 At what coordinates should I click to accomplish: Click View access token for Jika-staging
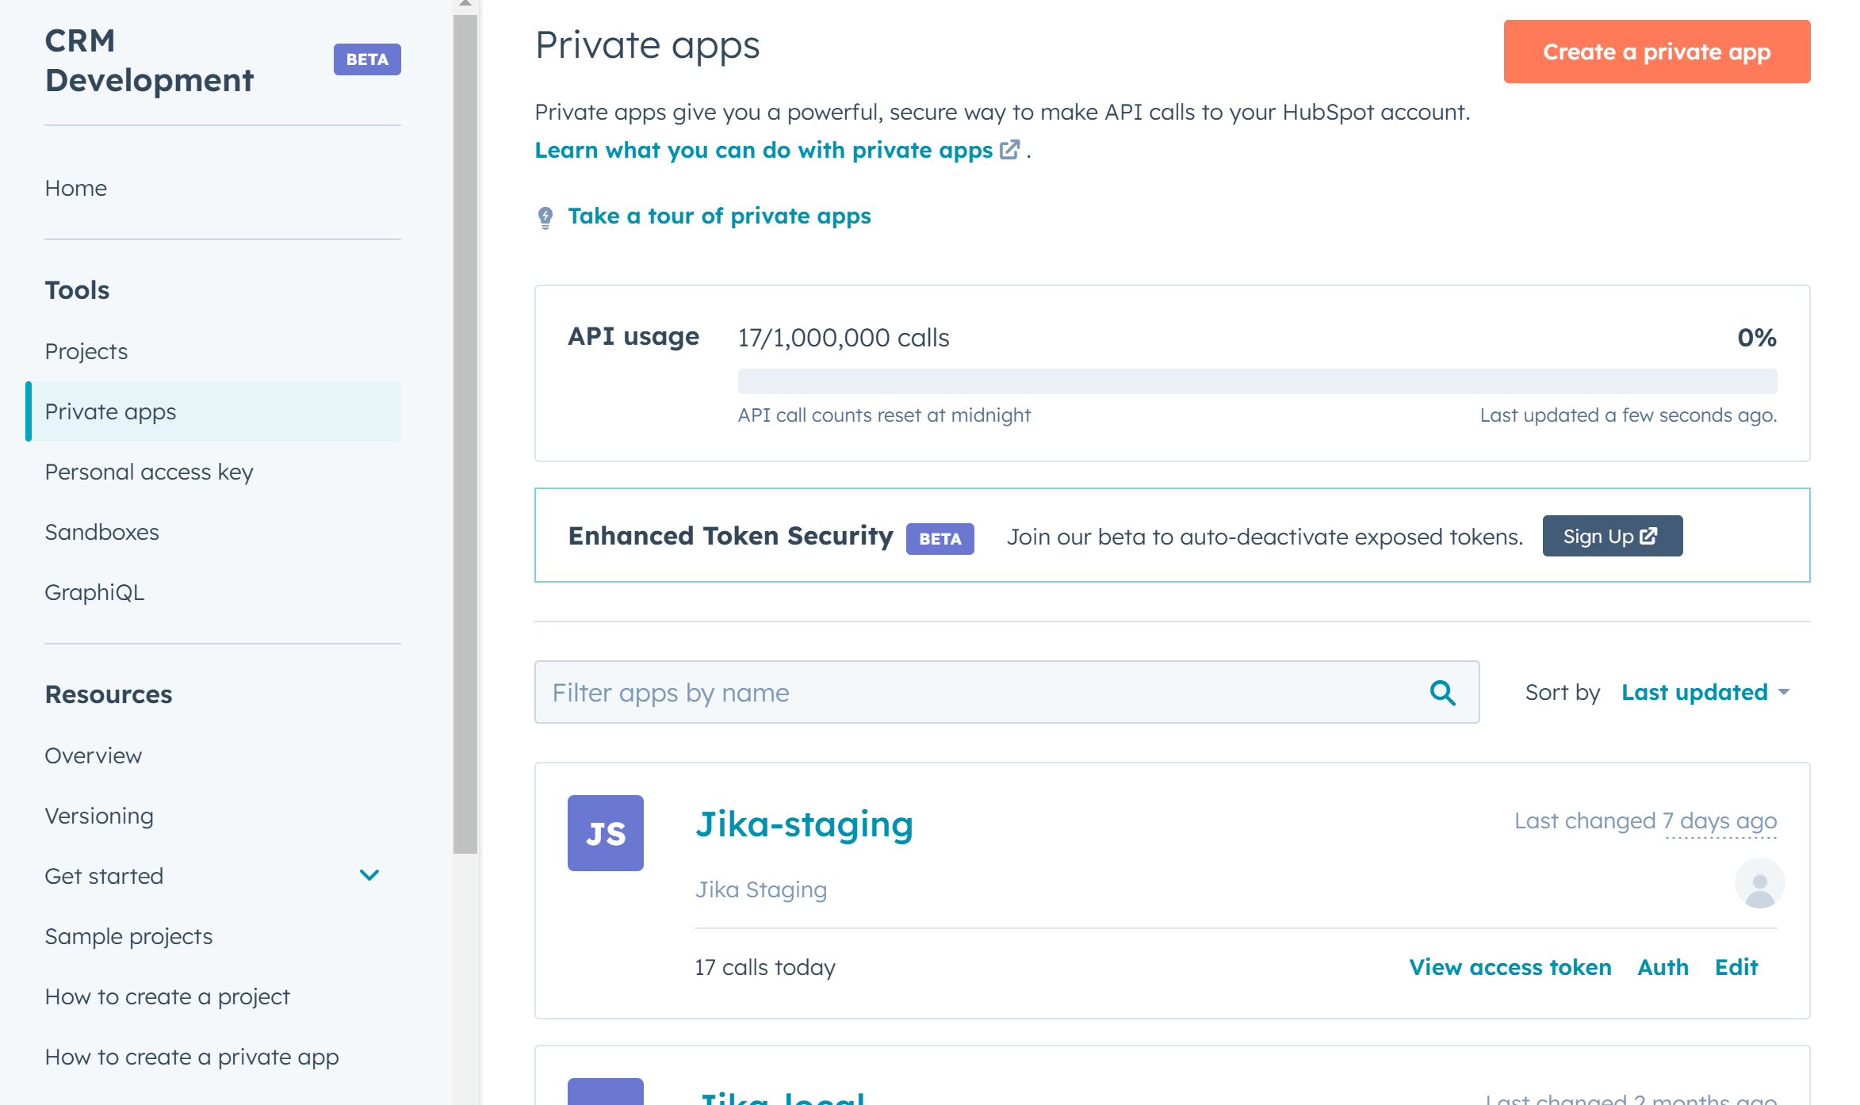coord(1510,967)
